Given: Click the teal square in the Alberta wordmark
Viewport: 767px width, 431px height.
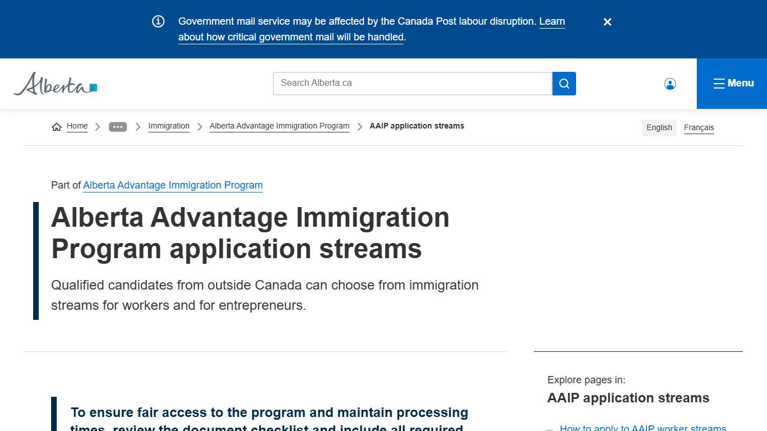Looking at the screenshot, I should (x=92, y=86).
